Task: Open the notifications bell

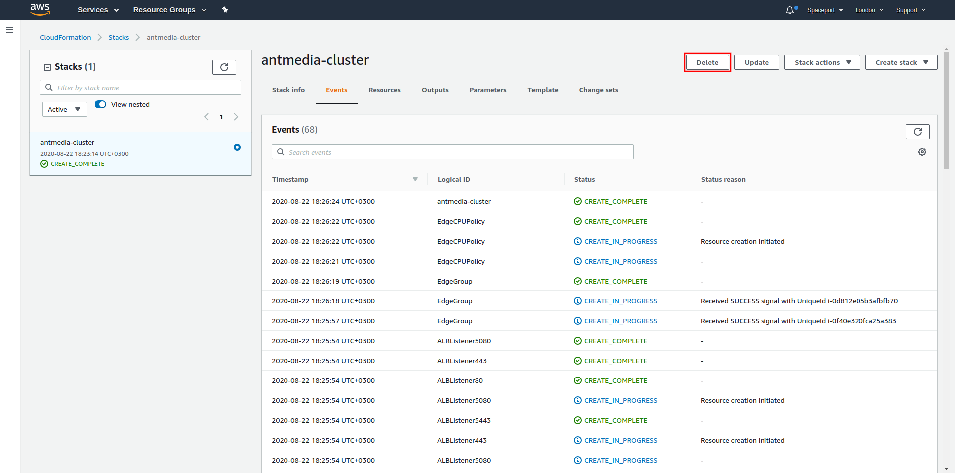Action: coord(790,10)
